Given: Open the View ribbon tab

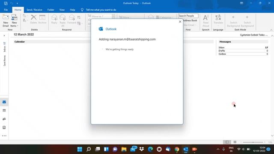Looking at the screenshot, I should pyautogui.click(x=62, y=10).
